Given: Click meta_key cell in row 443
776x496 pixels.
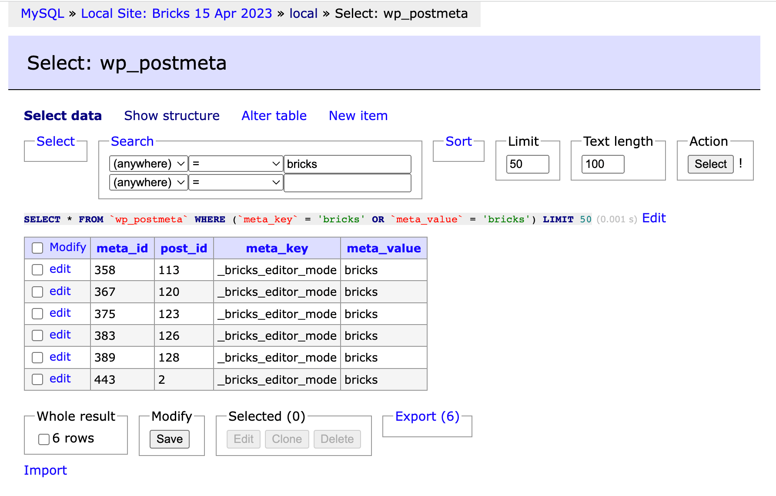Looking at the screenshot, I should [x=277, y=380].
